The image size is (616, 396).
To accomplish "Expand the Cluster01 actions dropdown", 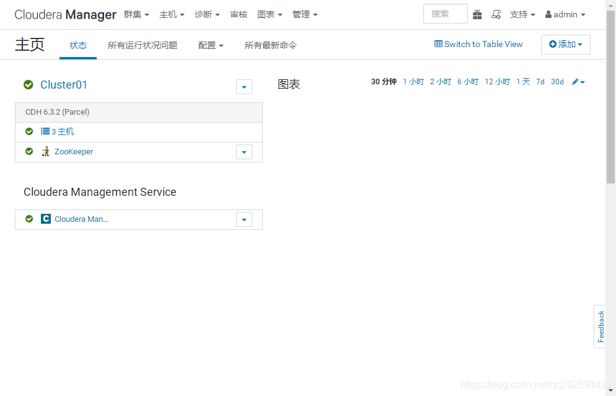I will point(244,87).
